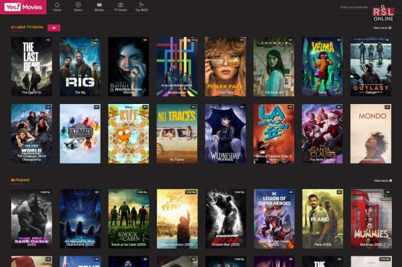Image resolution: width=402 pixels, height=267 pixels.
Task: Open Wednesday poster
Action: point(225,133)
